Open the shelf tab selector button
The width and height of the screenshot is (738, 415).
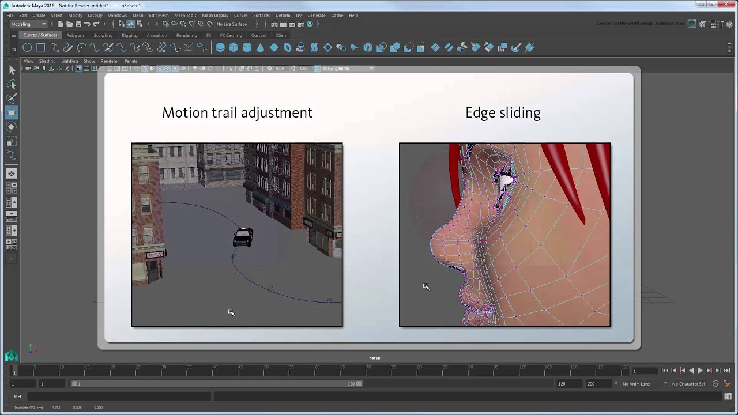[x=14, y=36]
